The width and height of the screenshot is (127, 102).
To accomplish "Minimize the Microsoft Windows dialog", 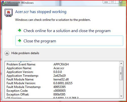I will pyautogui.click(x=106, y=2).
